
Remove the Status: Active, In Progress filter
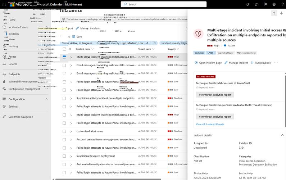tap(97, 43)
